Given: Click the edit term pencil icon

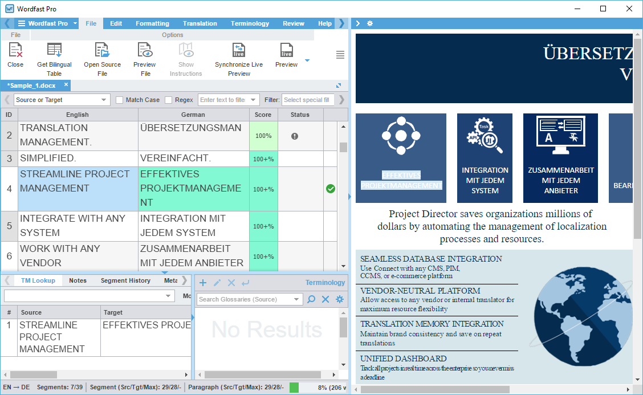Looking at the screenshot, I should click(x=217, y=283).
